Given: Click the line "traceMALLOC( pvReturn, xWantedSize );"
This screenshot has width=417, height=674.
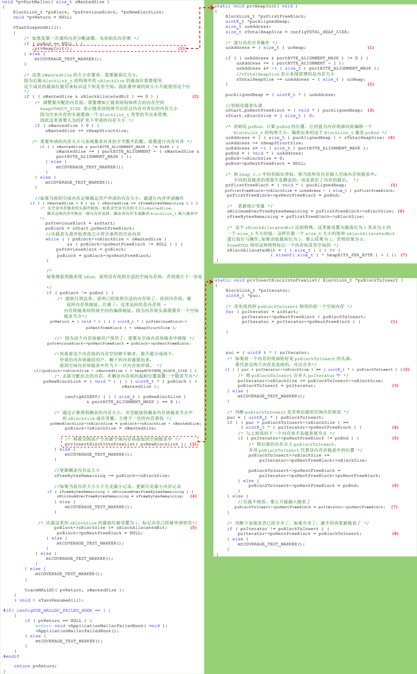Looking at the screenshot, I should click(x=74, y=590).
